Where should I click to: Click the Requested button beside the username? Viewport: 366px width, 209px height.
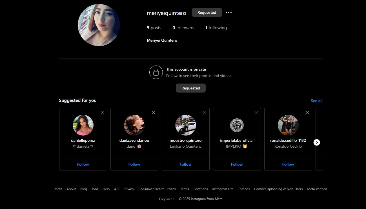click(207, 12)
